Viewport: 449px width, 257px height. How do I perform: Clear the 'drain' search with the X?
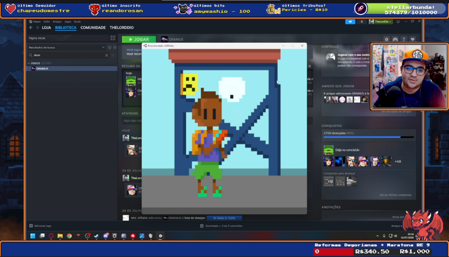click(107, 55)
